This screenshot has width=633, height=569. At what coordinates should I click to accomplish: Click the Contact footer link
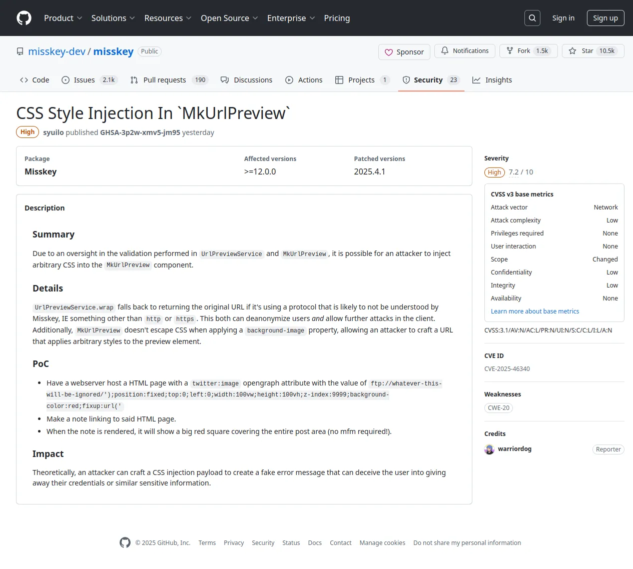click(x=341, y=542)
